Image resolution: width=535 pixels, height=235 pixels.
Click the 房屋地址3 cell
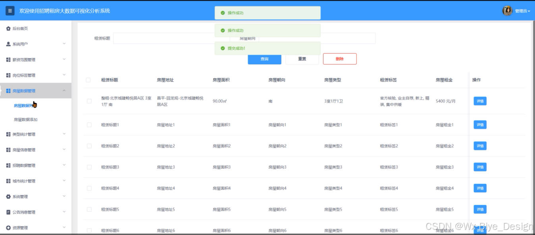166,167
